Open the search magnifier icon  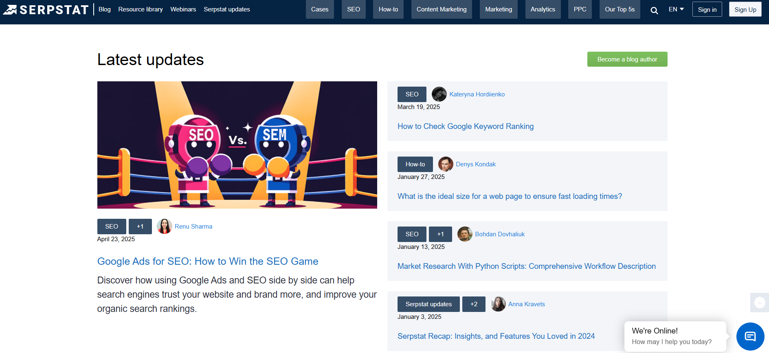coord(654,10)
